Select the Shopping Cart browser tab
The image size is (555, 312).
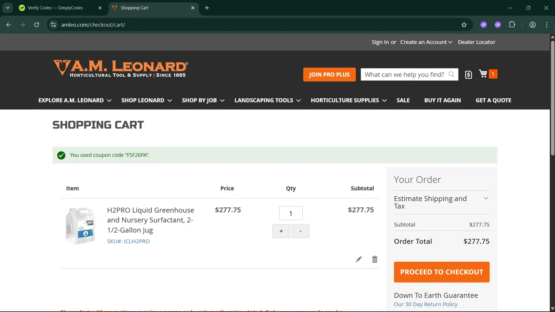[153, 8]
